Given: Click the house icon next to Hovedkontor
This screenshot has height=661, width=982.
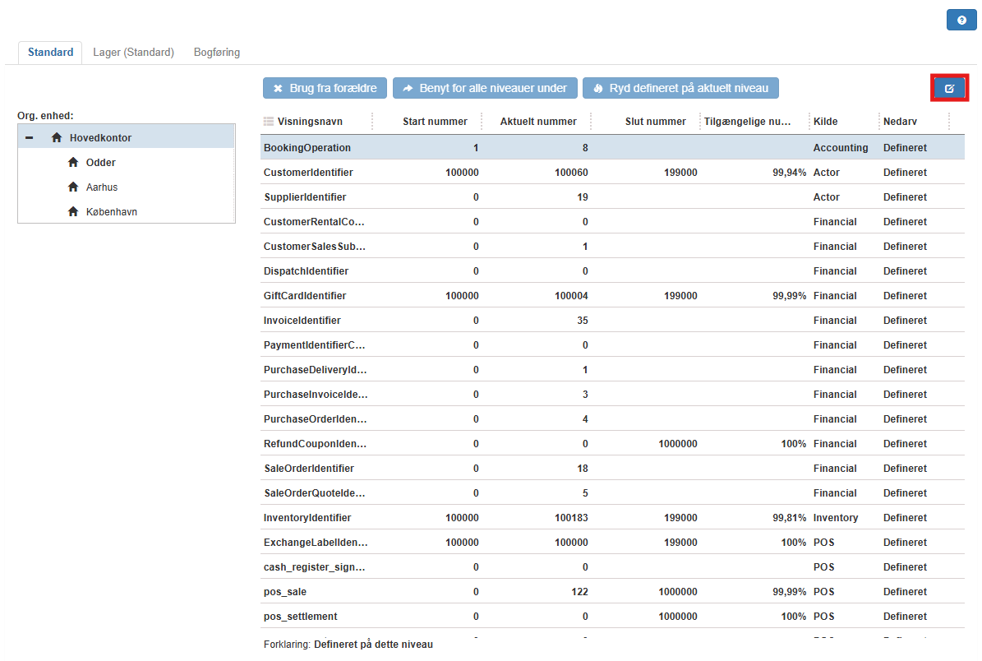Looking at the screenshot, I should click(x=57, y=137).
